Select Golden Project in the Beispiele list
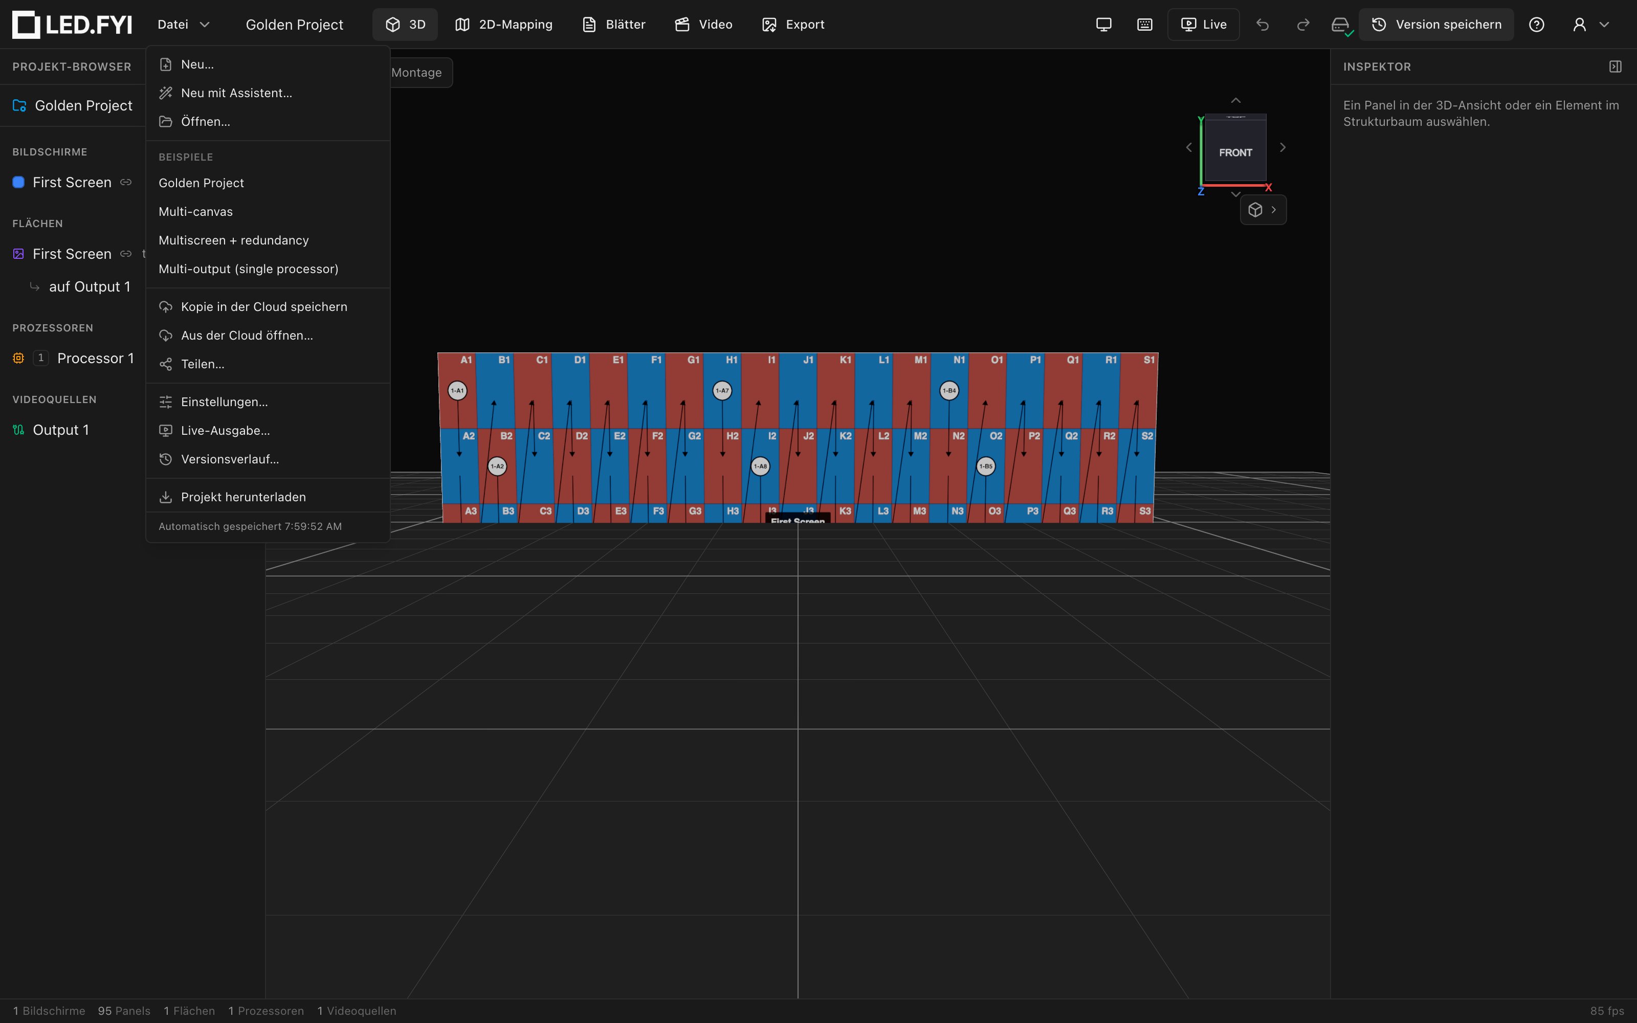Screen dimensions: 1637x1023 (x=268, y=183)
